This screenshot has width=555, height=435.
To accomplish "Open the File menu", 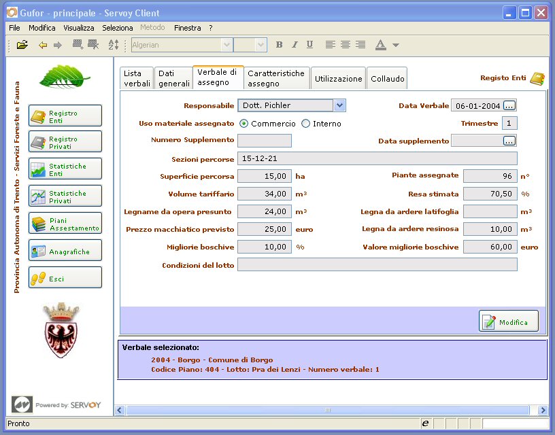I will pyautogui.click(x=14, y=28).
